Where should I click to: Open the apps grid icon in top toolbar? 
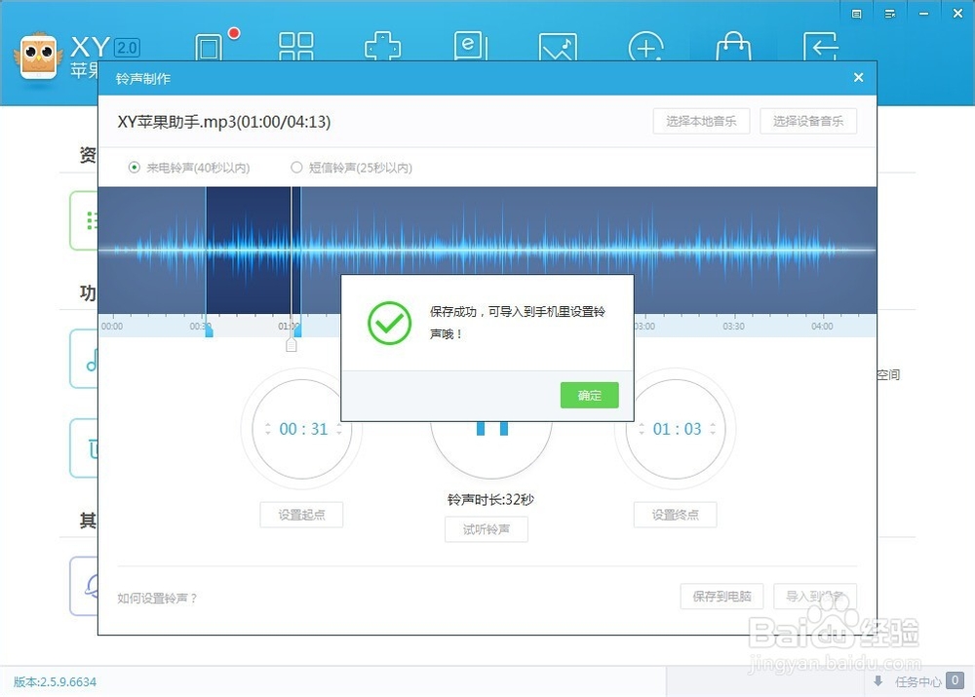[x=295, y=46]
